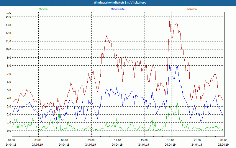Click the 25.04.19 date label

223,144
